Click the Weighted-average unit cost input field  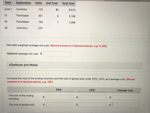click(57, 54)
